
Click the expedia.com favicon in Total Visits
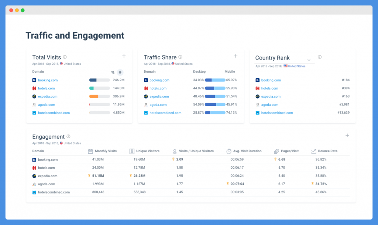[x=34, y=97]
